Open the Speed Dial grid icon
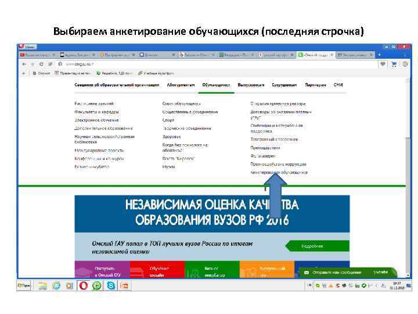The height and width of the screenshot is (314, 418). click(50, 64)
